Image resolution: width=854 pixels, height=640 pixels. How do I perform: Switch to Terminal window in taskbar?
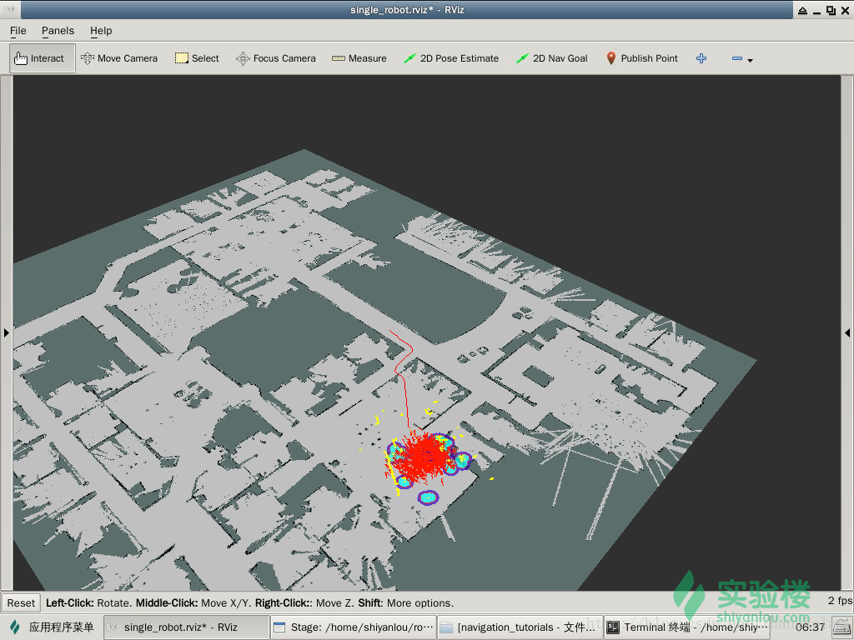[x=687, y=627]
